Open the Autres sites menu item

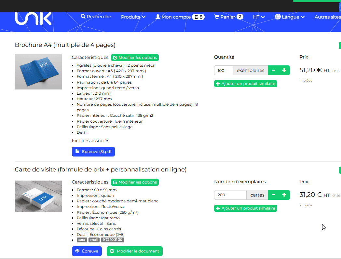tap(327, 17)
